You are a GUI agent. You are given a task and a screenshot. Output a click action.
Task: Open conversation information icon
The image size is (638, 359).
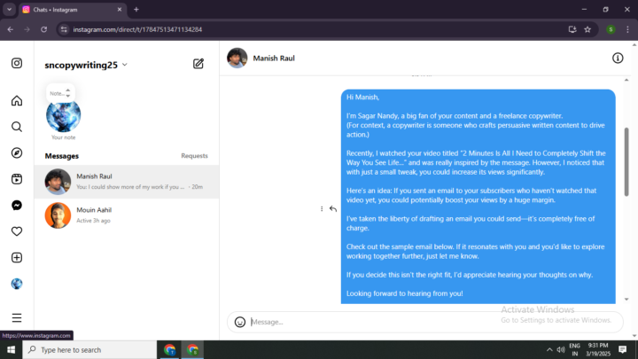(618, 59)
